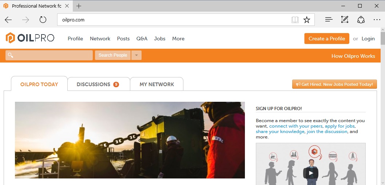The width and height of the screenshot is (385, 185).
Task: Click the Search People button
Action: pos(113,55)
